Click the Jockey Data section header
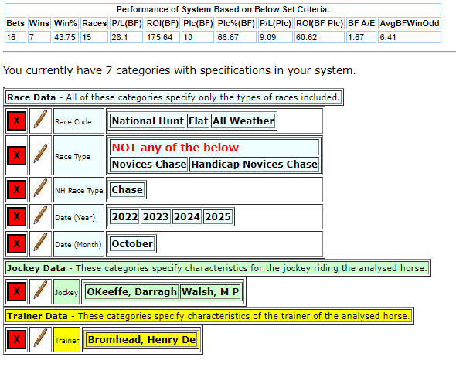 217,268
